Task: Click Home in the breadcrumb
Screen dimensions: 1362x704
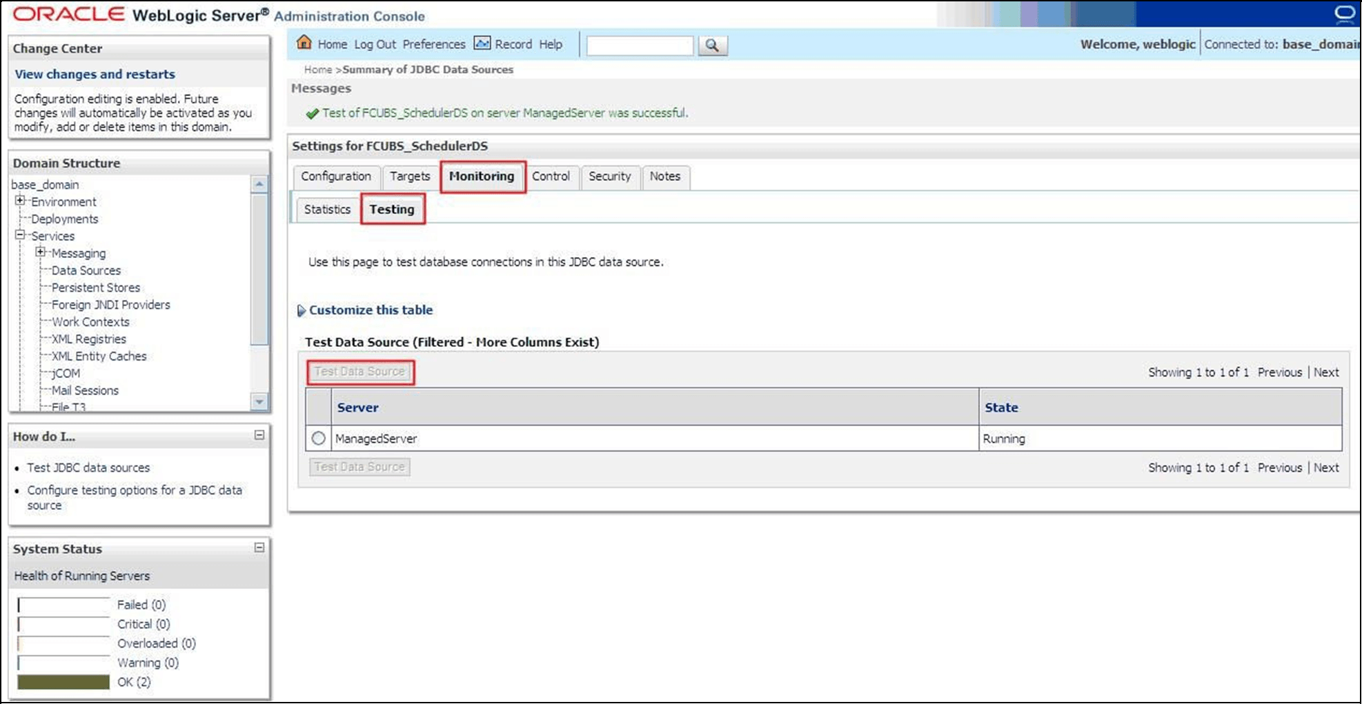Action: point(318,70)
